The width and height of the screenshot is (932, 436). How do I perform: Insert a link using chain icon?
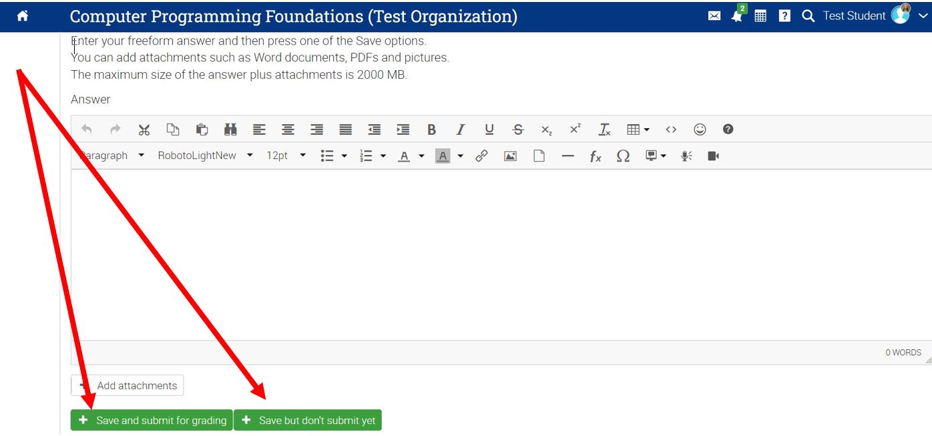coord(481,156)
